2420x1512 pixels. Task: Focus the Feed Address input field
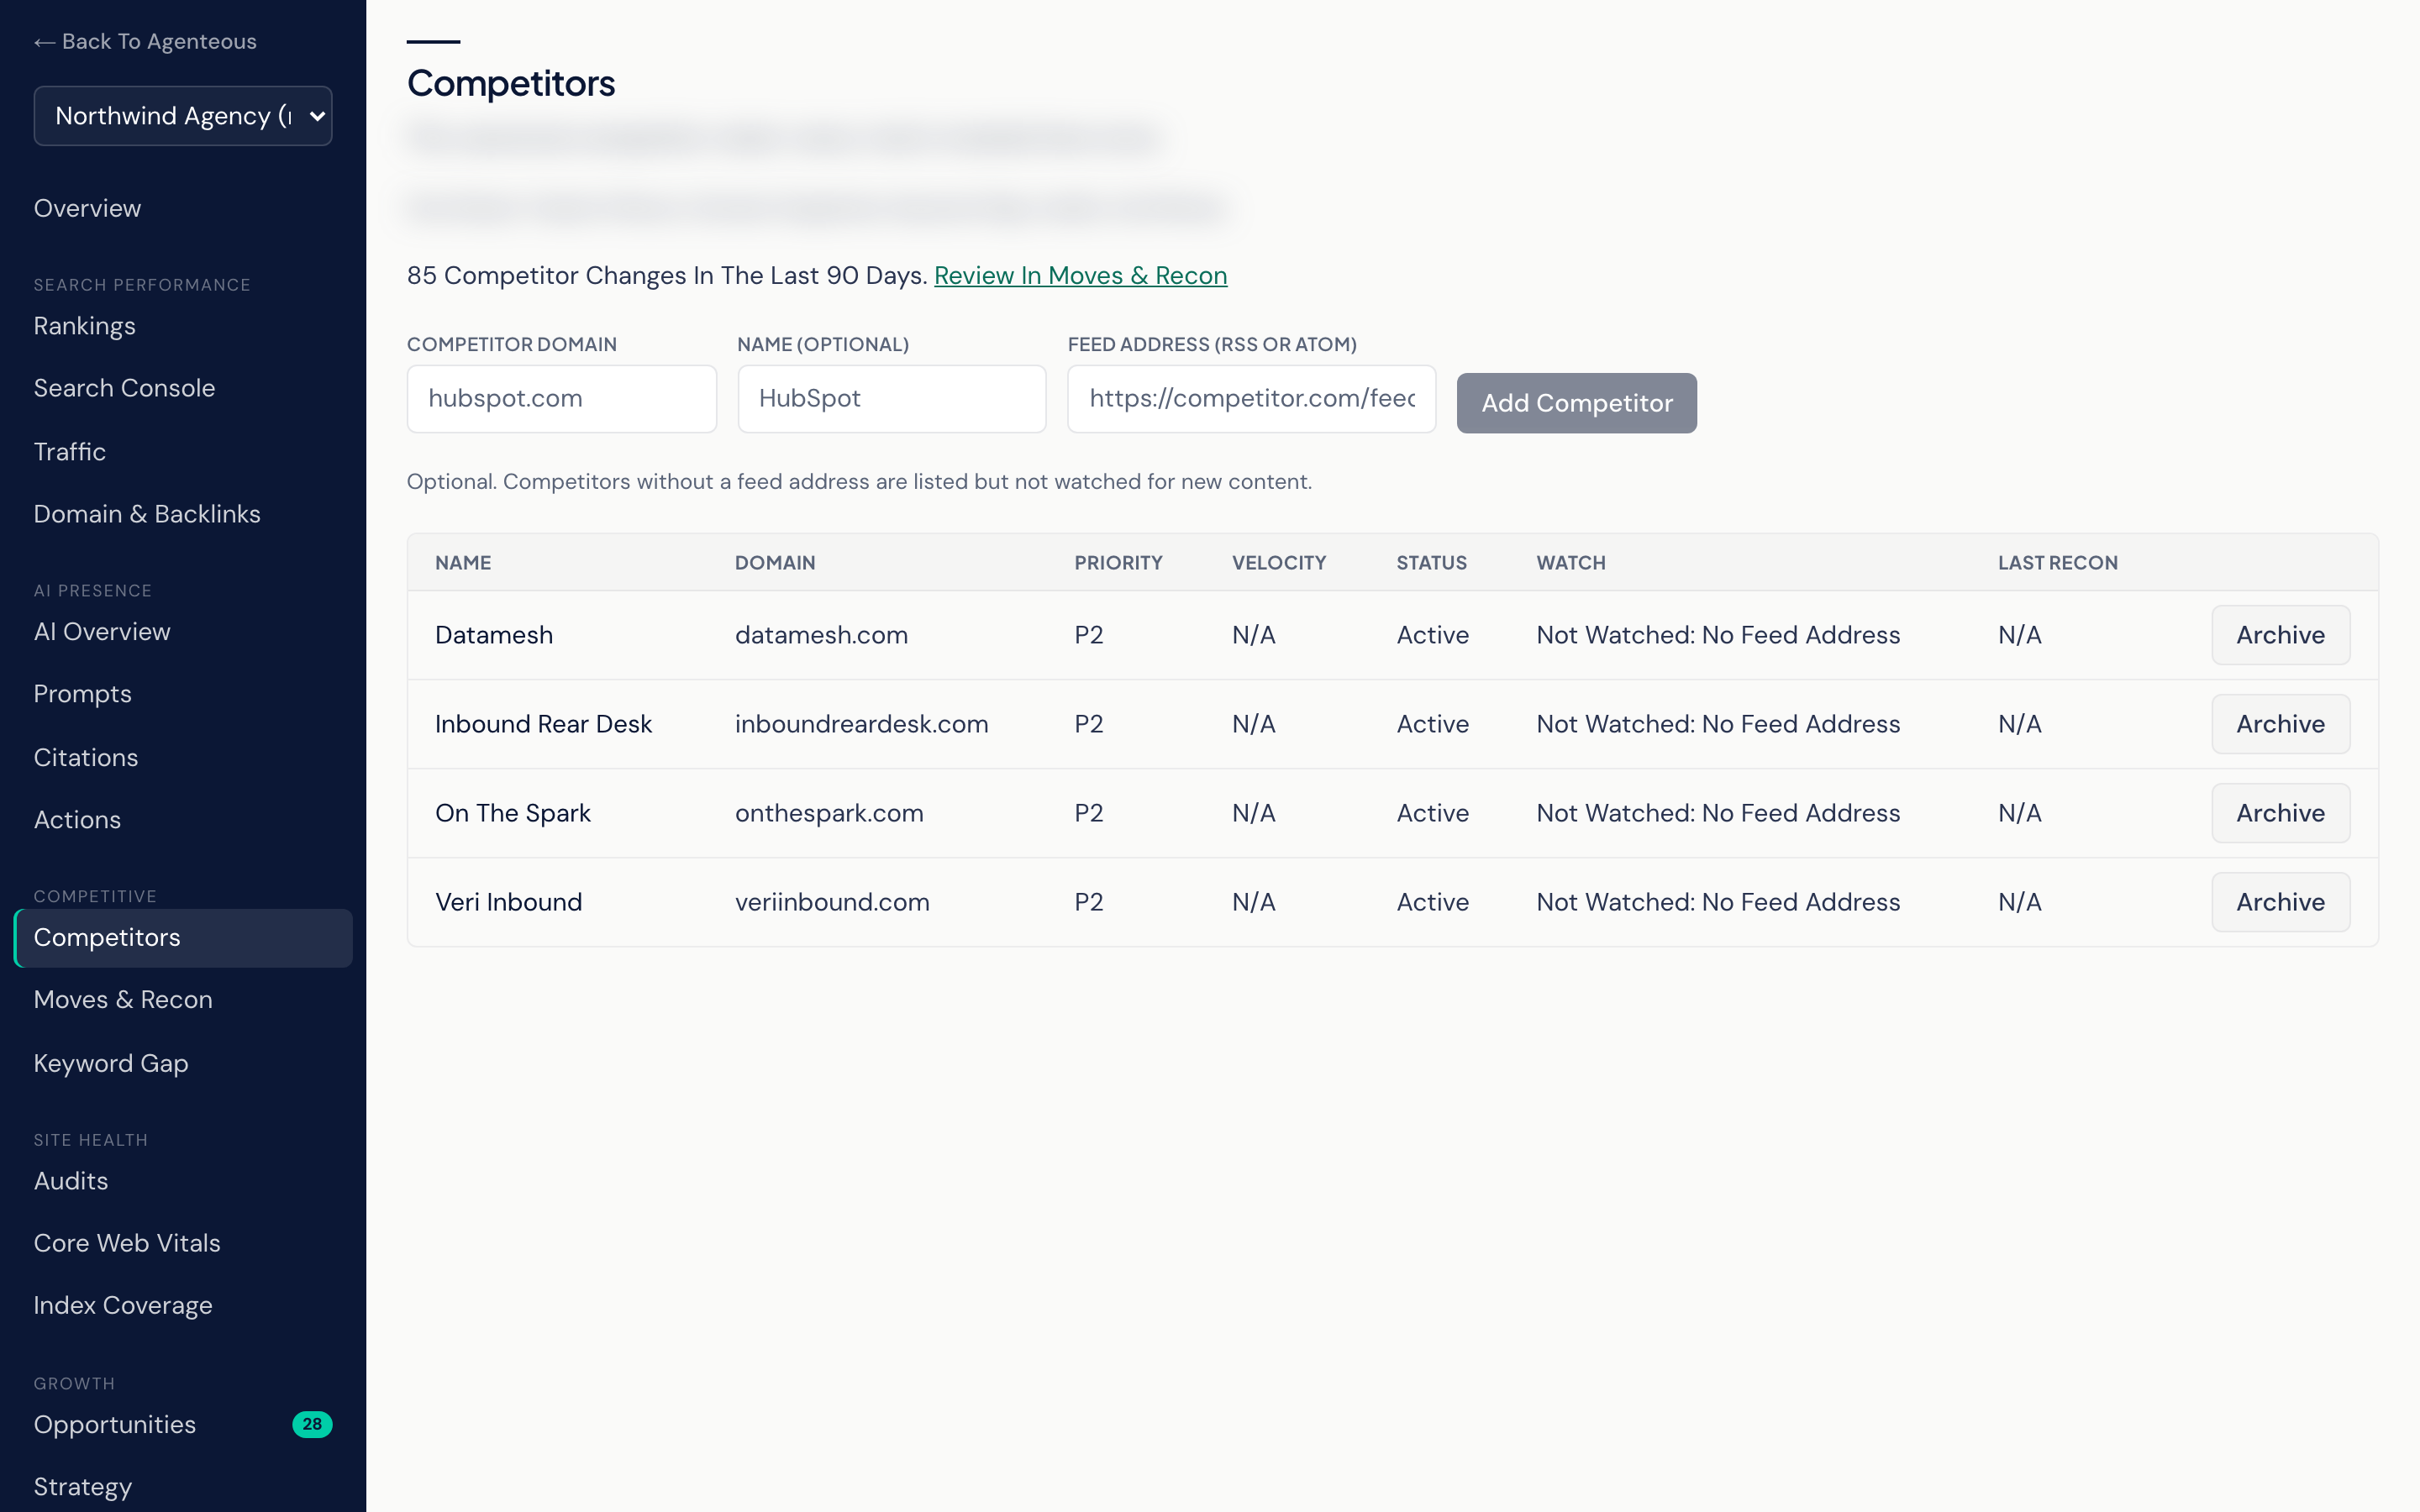click(1251, 398)
